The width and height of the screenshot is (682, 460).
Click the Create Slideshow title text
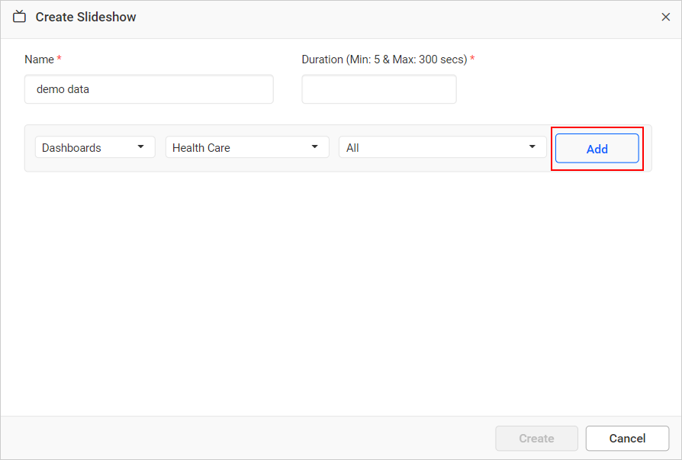tap(85, 16)
